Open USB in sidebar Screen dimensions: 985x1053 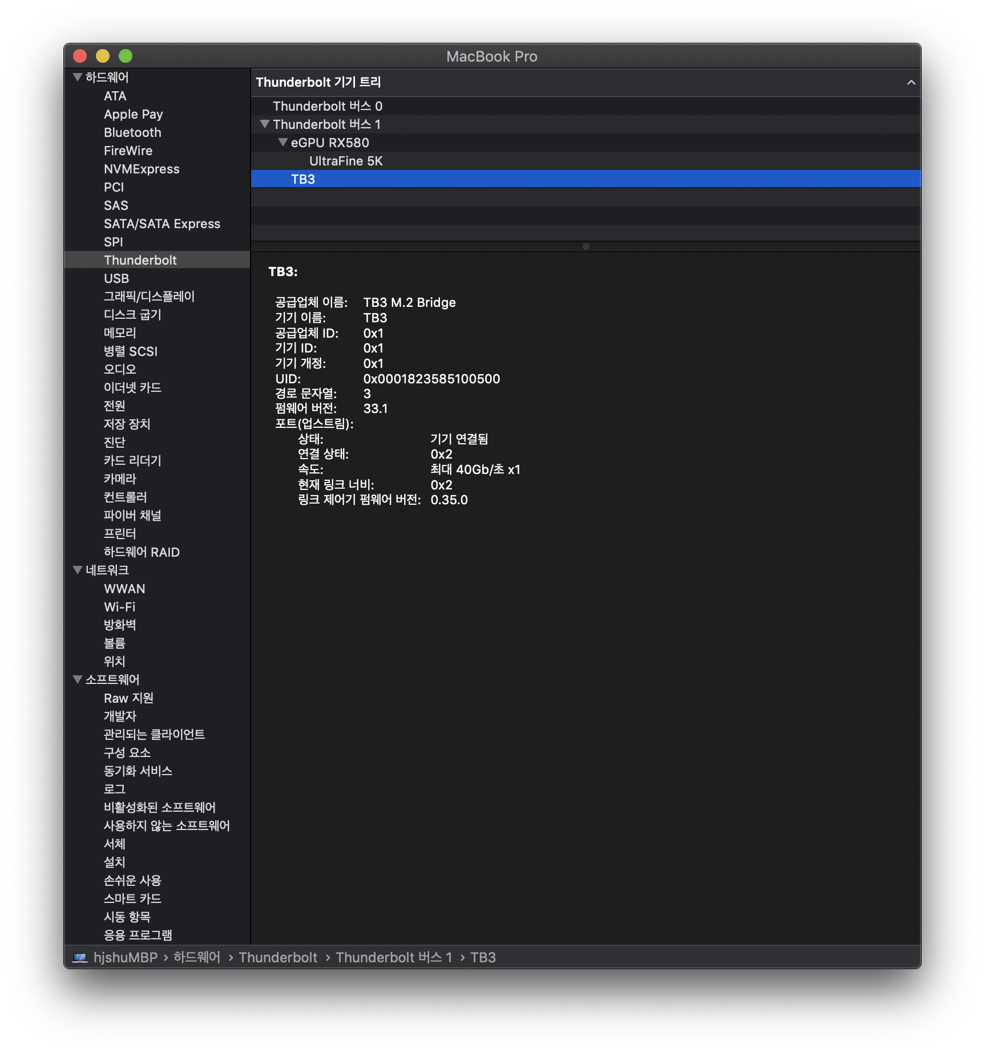[116, 278]
